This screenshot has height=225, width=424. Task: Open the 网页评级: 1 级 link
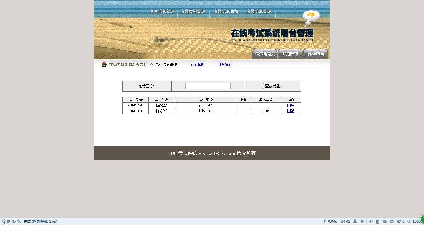[x=44, y=221]
